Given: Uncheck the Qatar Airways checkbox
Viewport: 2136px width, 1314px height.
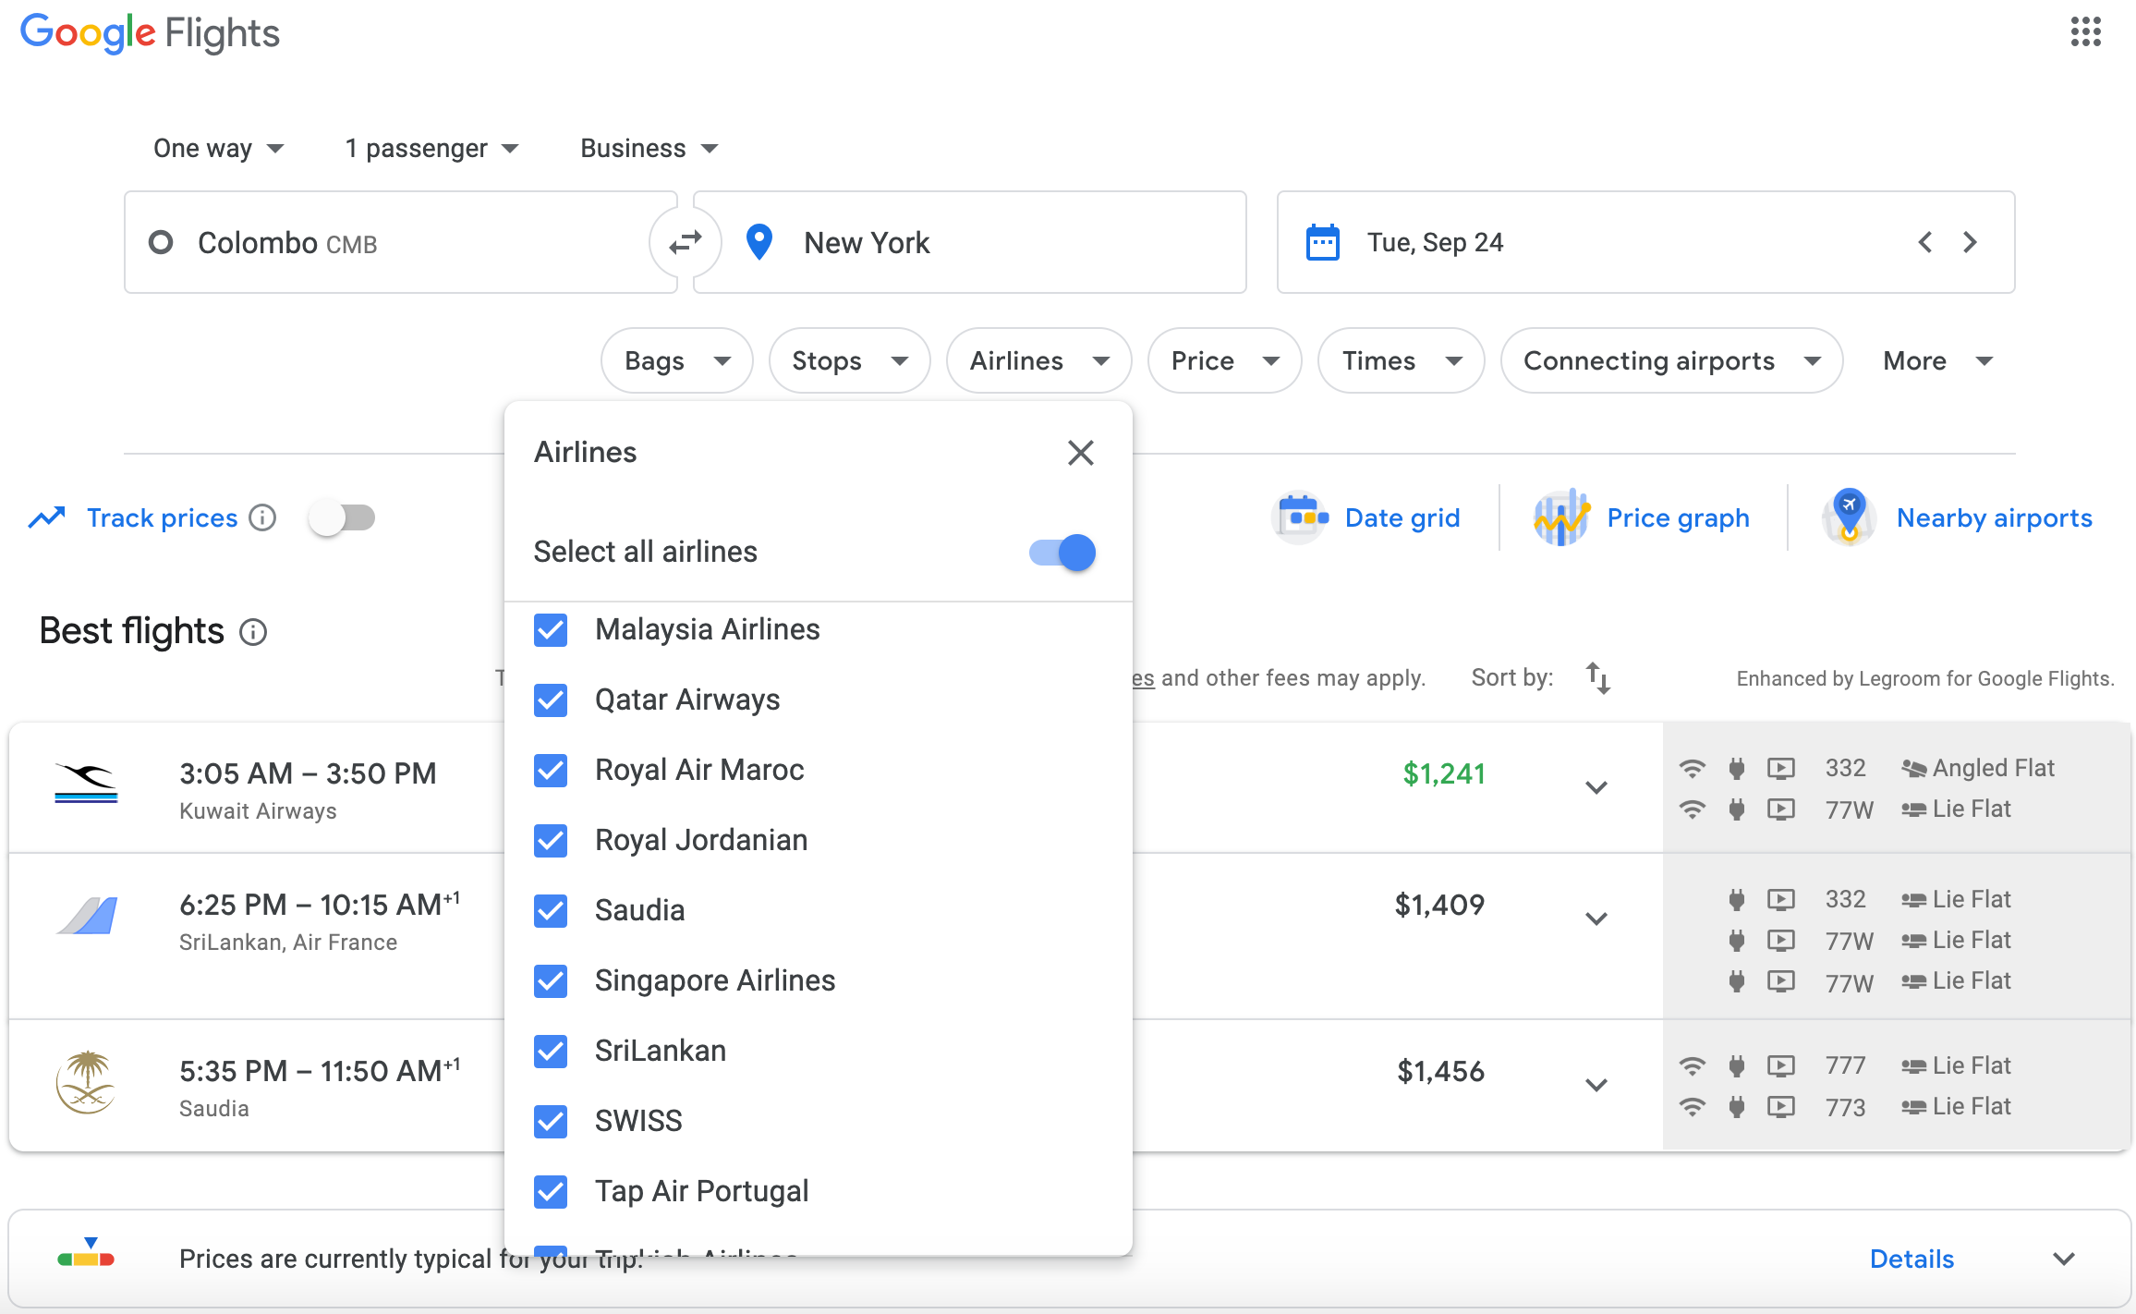Looking at the screenshot, I should click(x=551, y=700).
